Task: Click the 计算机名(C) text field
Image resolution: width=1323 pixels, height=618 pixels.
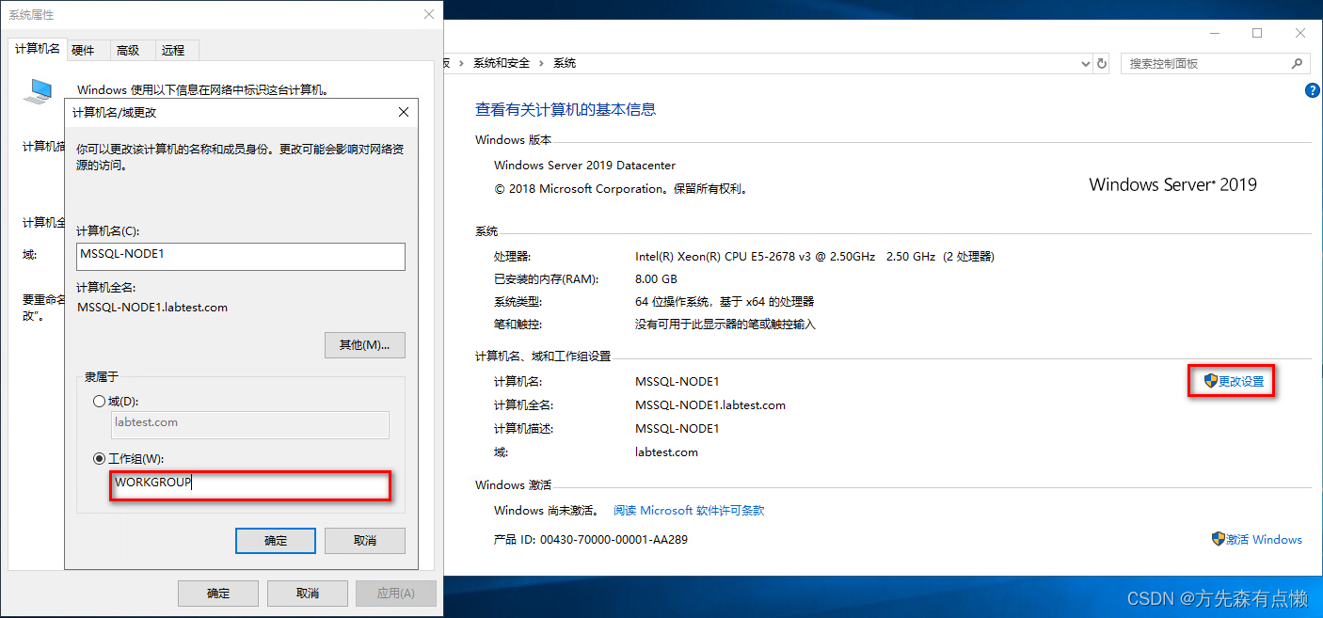Action: (x=241, y=257)
